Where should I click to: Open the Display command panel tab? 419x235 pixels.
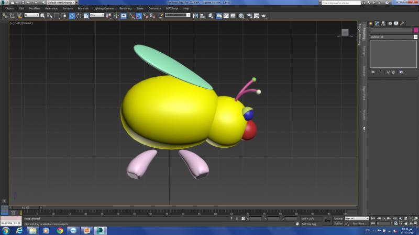click(396, 23)
